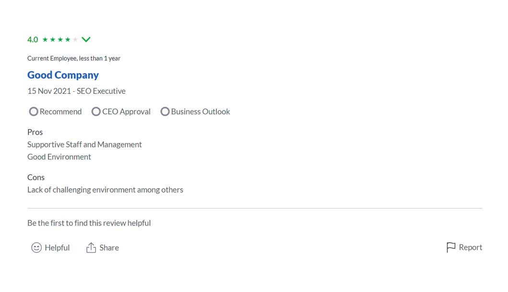
Task: Click the "Share" text label
Action: click(x=109, y=248)
